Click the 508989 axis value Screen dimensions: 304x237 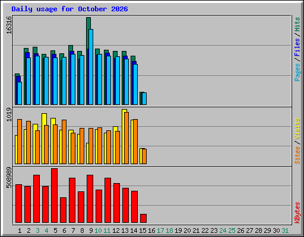click(x=9, y=178)
